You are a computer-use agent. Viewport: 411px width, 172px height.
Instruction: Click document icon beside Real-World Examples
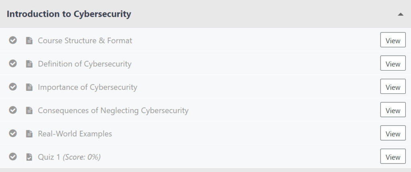pyautogui.click(x=29, y=134)
